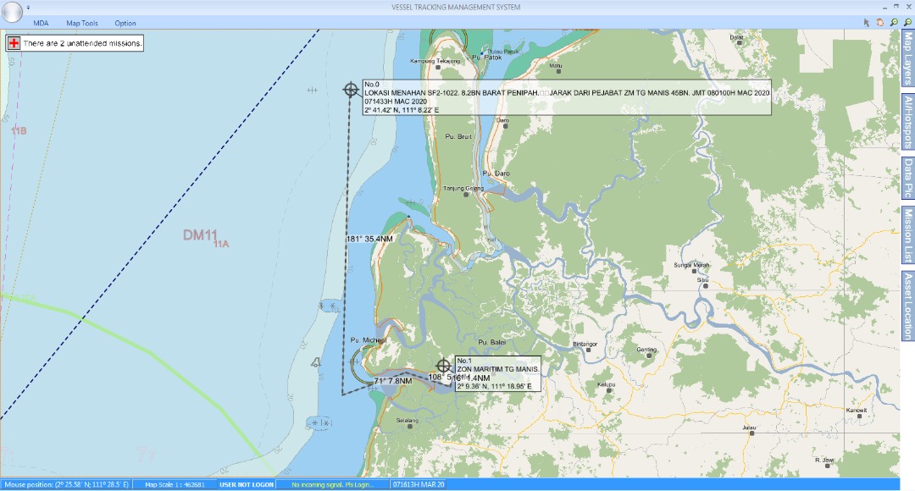Image resolution: width=915 pixels, height=491 pixels.
Task: Select the pointer arrow tool
Action: [867, 23]
